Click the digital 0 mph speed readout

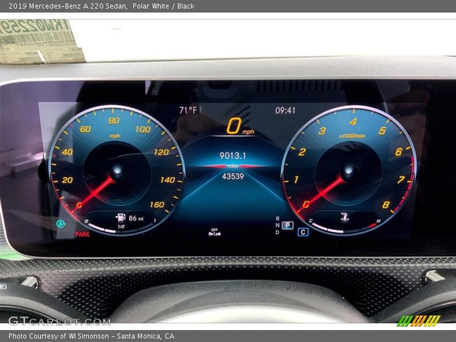pyautogui.click(x=234, y=126)
